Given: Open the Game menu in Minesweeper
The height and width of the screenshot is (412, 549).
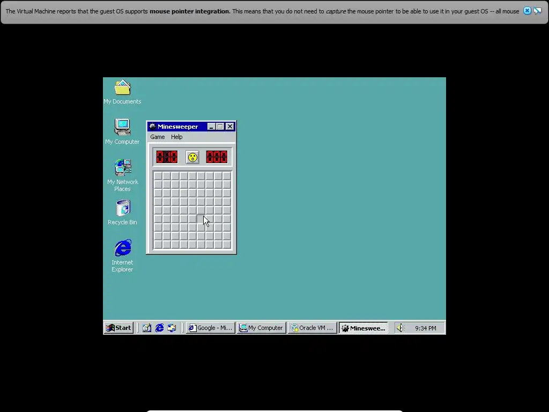Looking at the screenshot, I should point(157,137).
